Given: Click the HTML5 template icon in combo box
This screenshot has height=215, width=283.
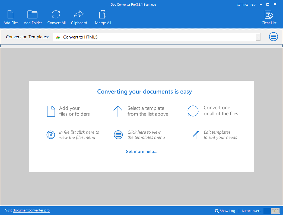Looking at the screenshot, I should pos(58,37).
